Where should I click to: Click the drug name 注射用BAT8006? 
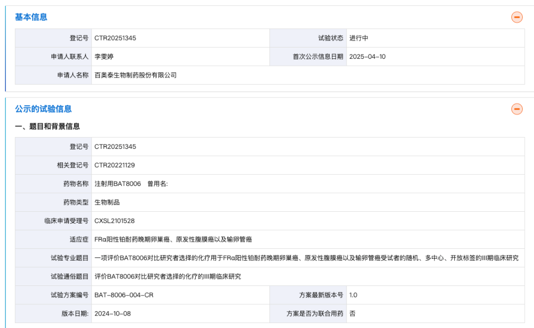point(118,183)
